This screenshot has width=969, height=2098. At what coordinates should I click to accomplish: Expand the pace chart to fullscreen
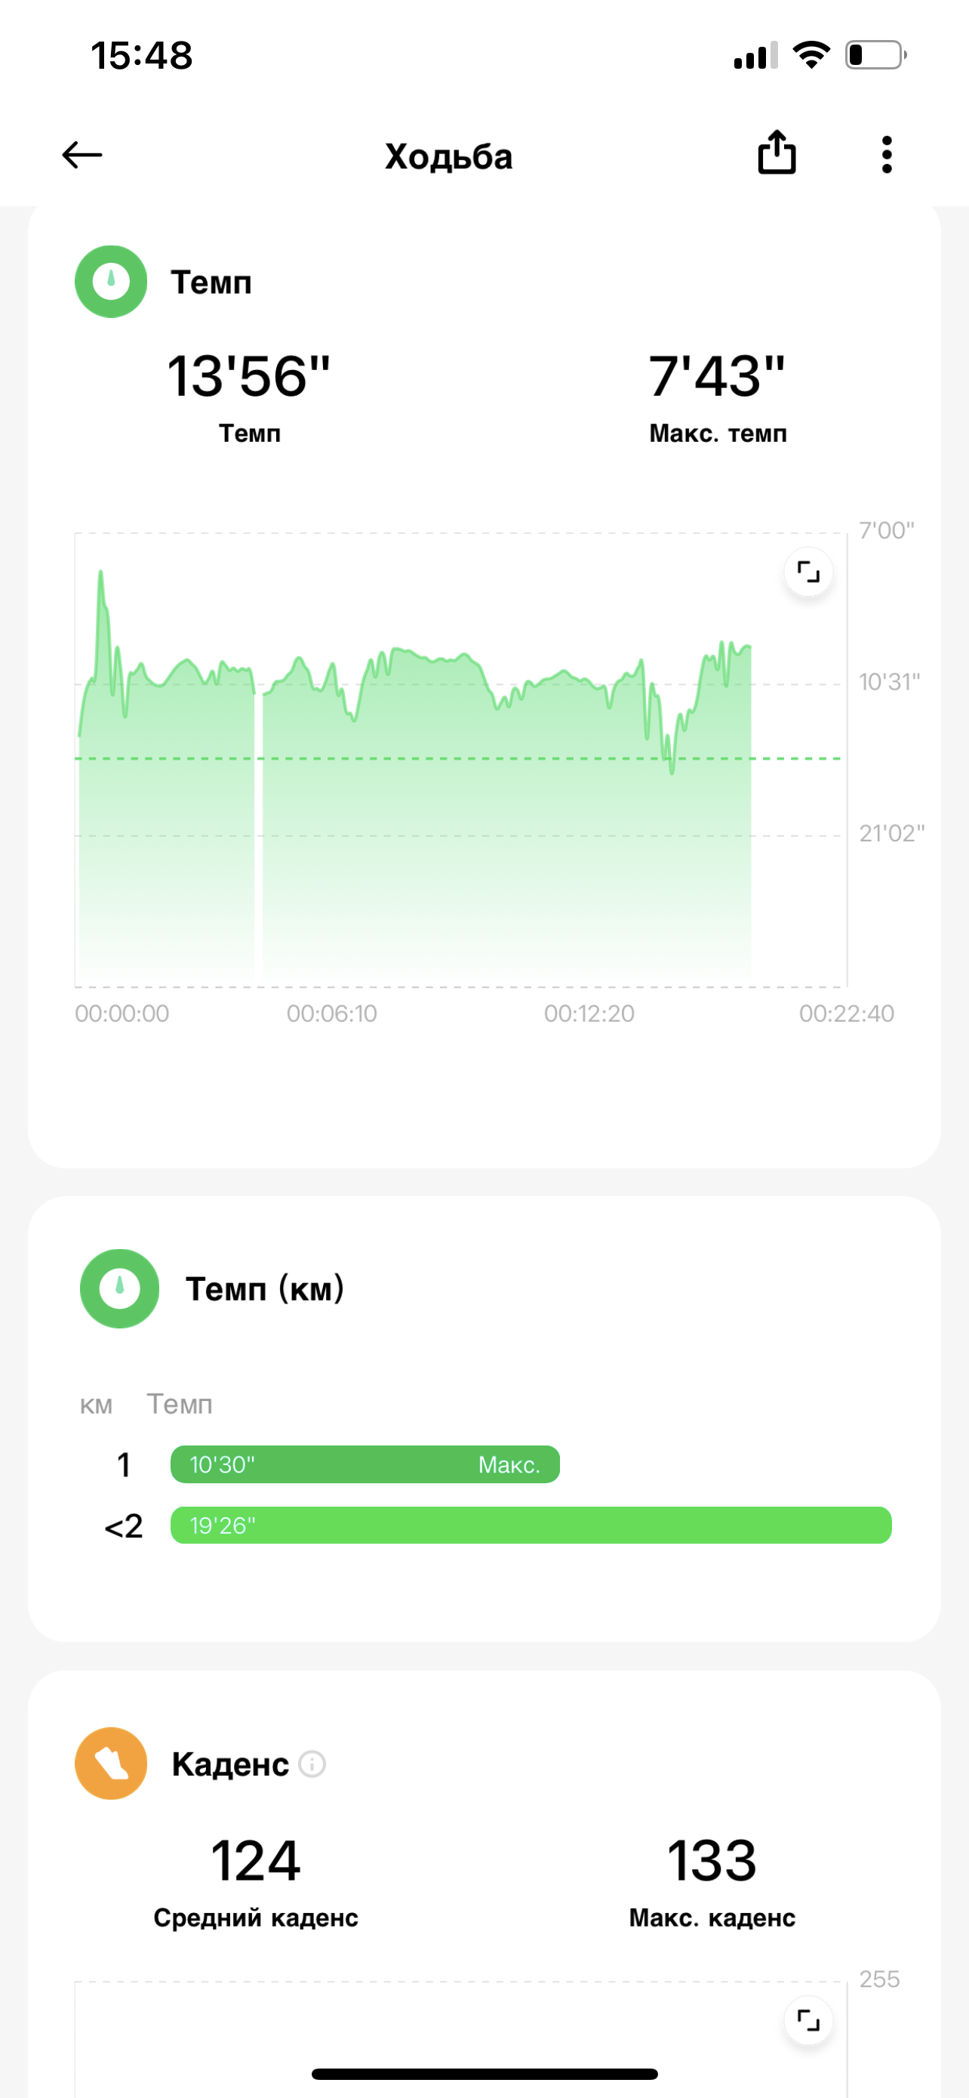808,572
